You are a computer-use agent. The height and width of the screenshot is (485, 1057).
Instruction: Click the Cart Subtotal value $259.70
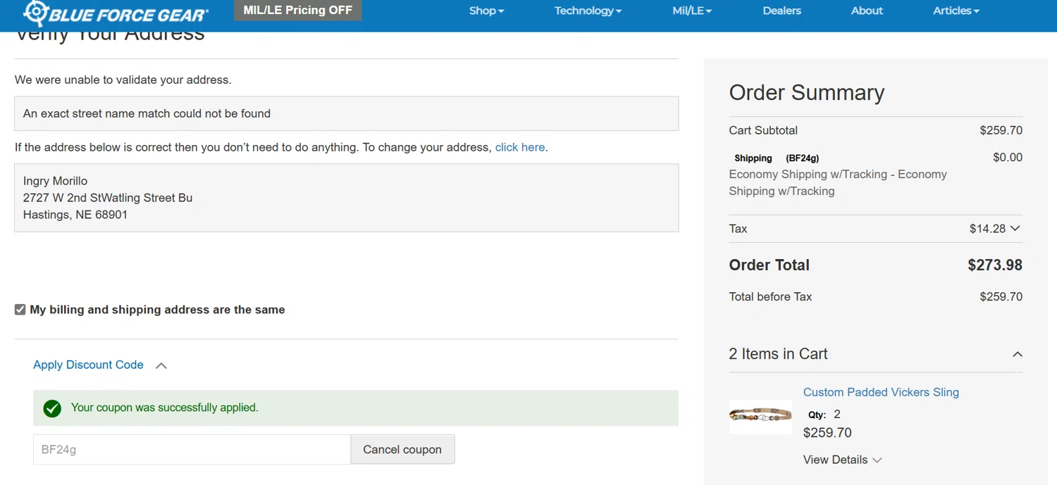[x=1001, y=130]
